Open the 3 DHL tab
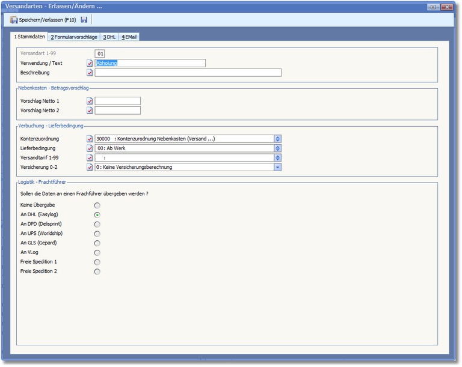The width and height of the screenshot is (462, 367). [x=109, y=37]
